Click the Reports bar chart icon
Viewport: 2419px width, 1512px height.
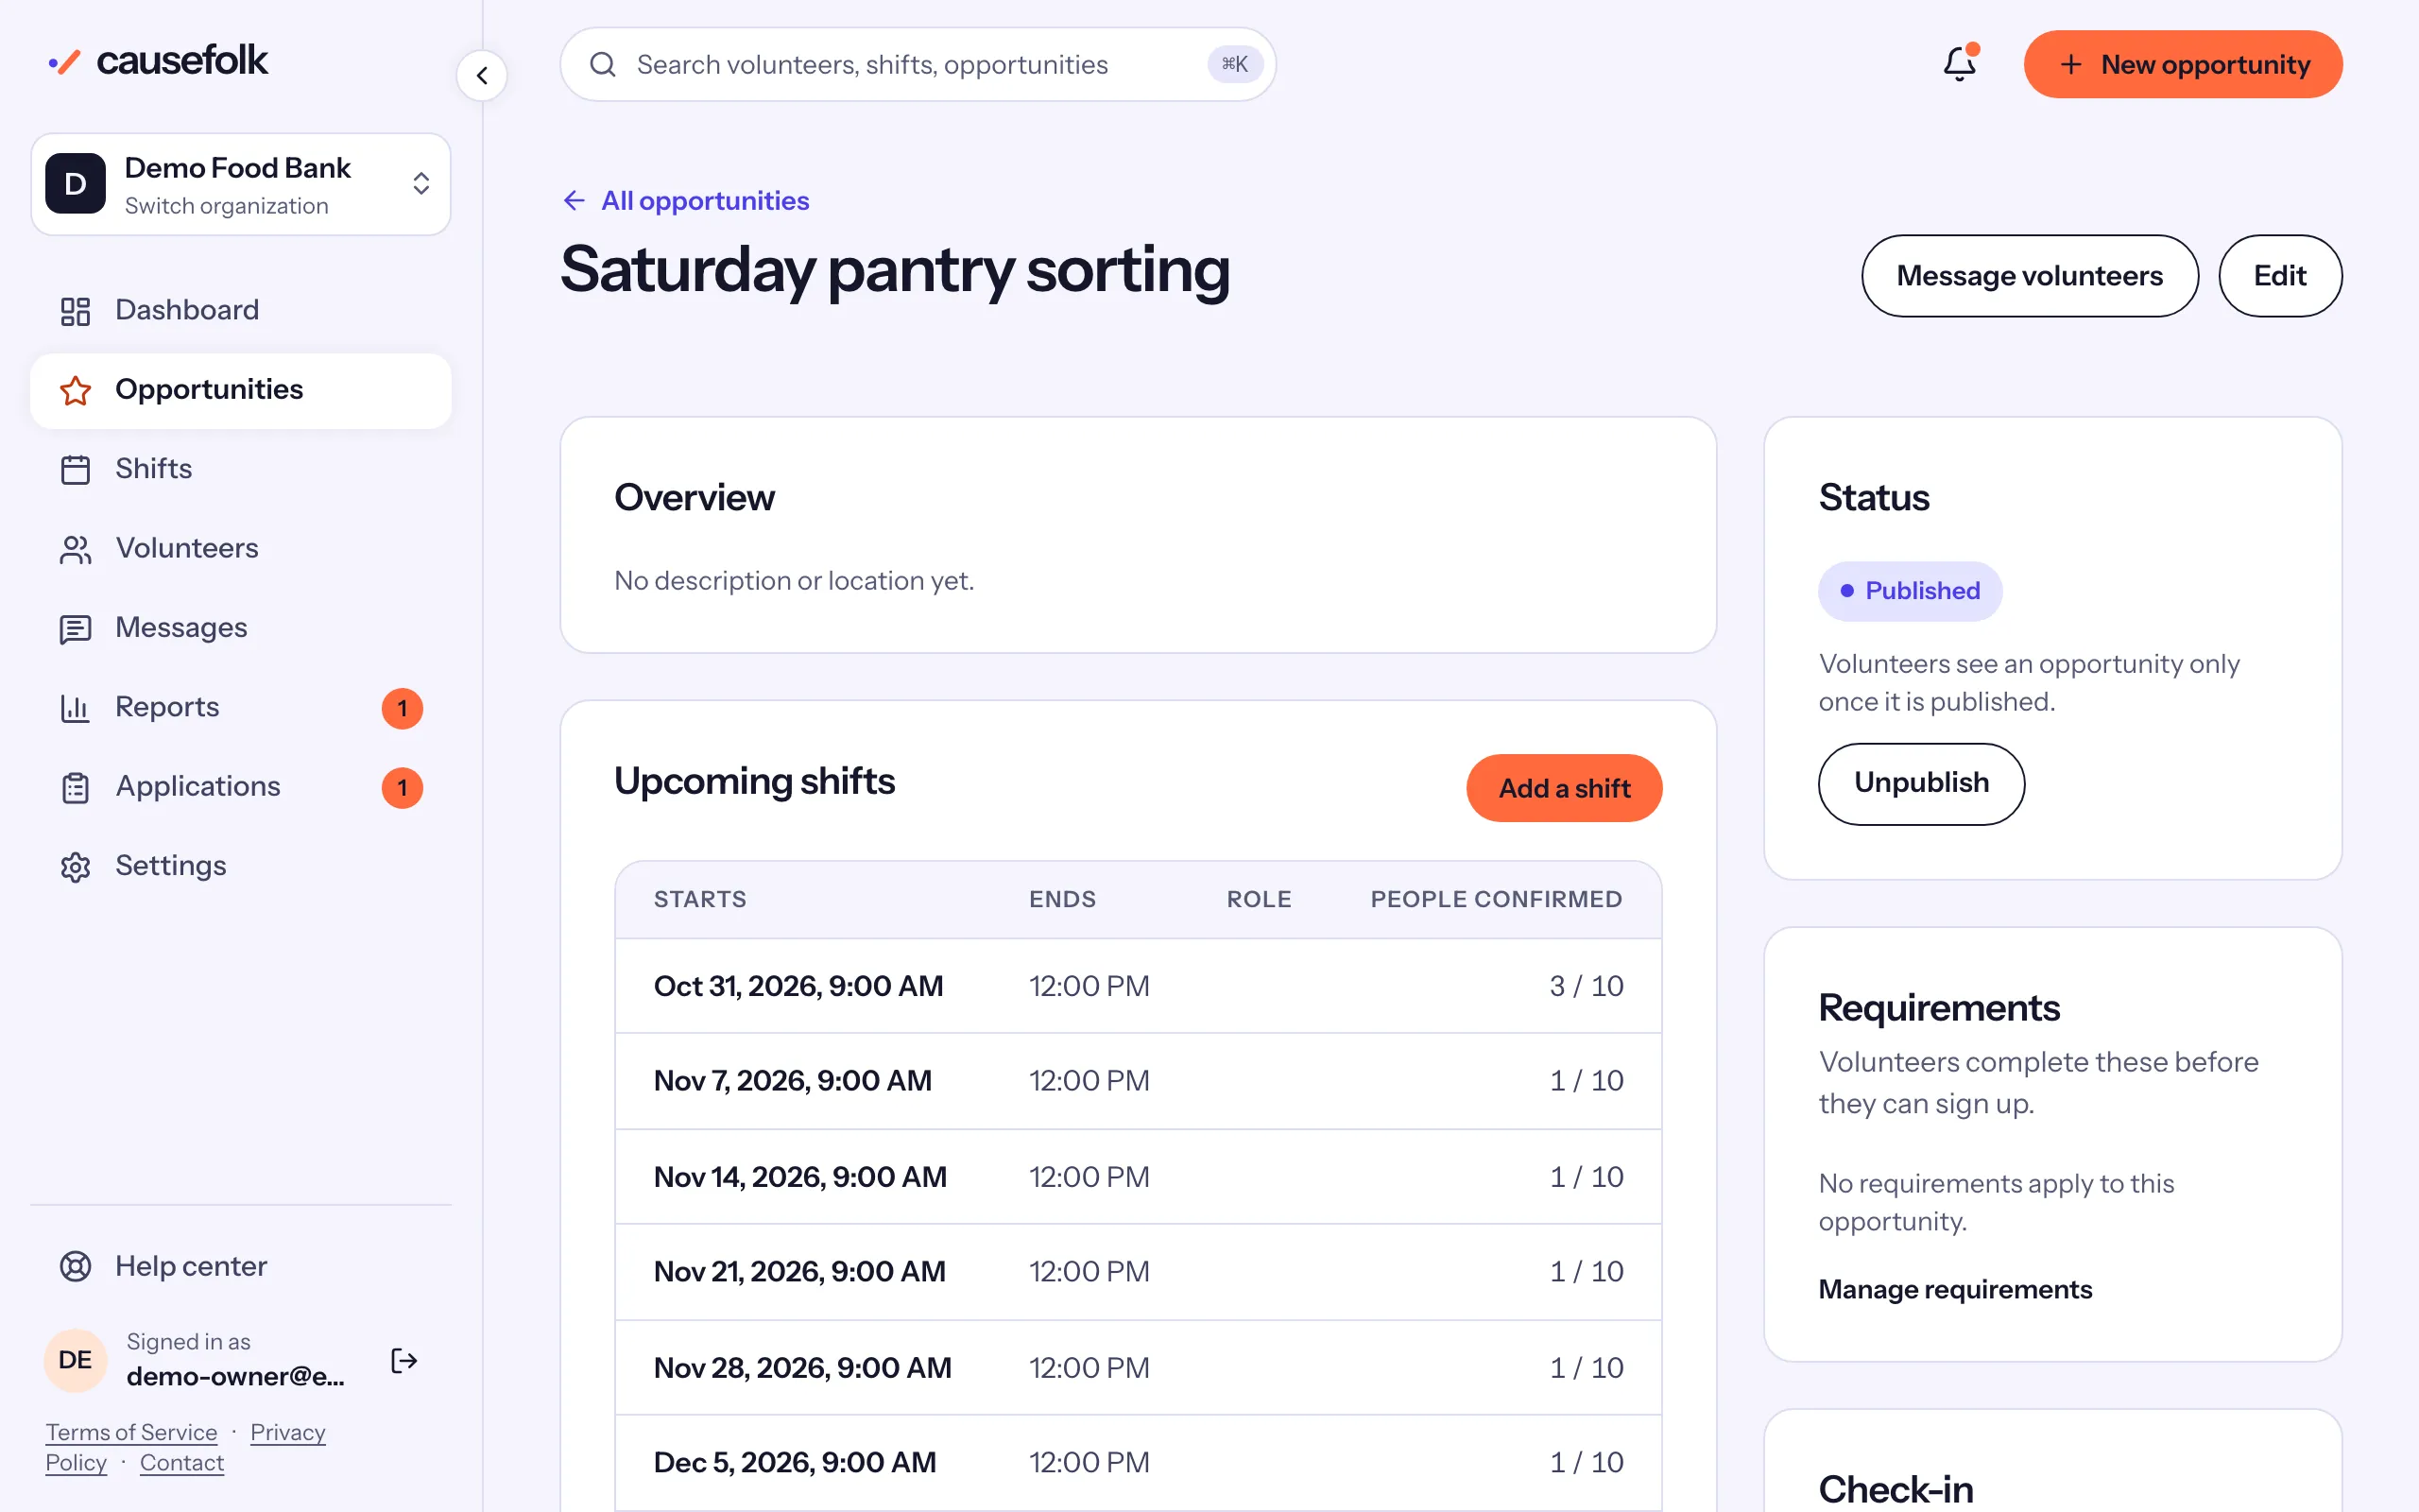click(75, 708)
